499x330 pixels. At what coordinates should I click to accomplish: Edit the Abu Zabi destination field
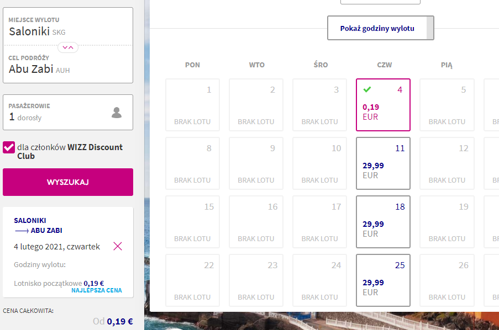(x=68, y=65)
